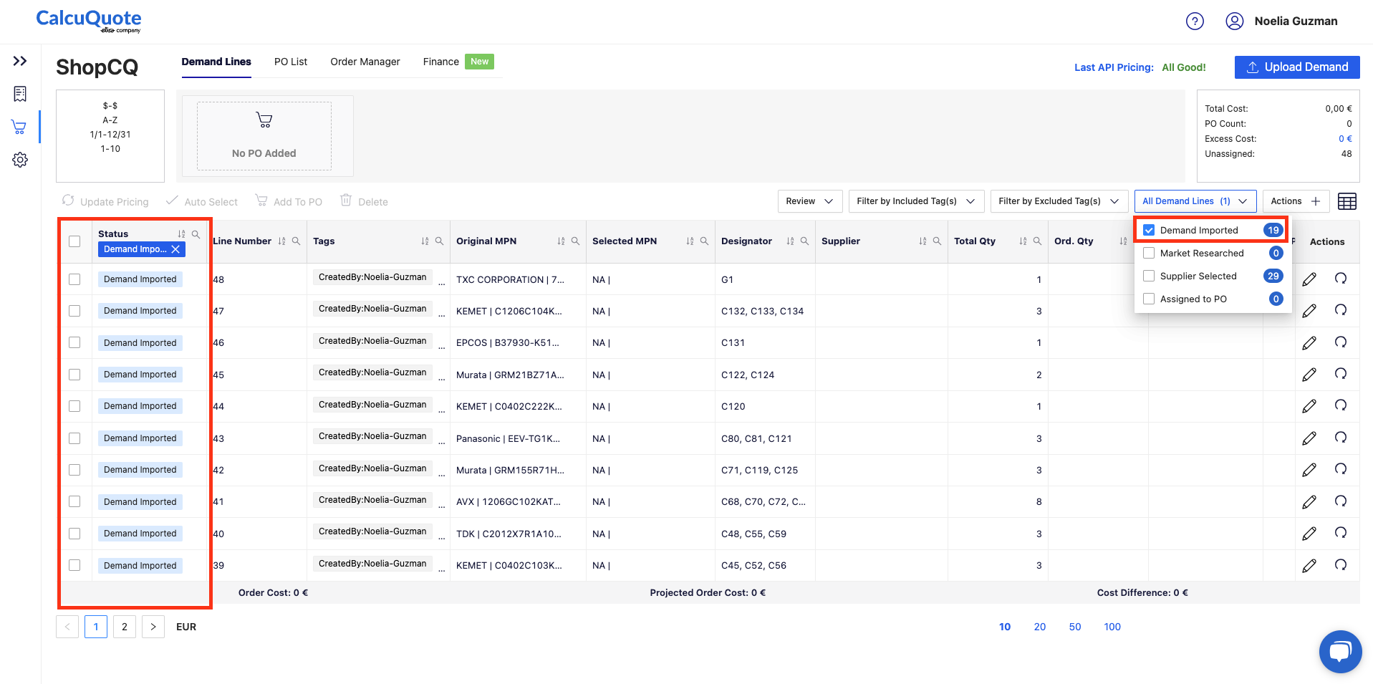Search the Tags column

439,241
